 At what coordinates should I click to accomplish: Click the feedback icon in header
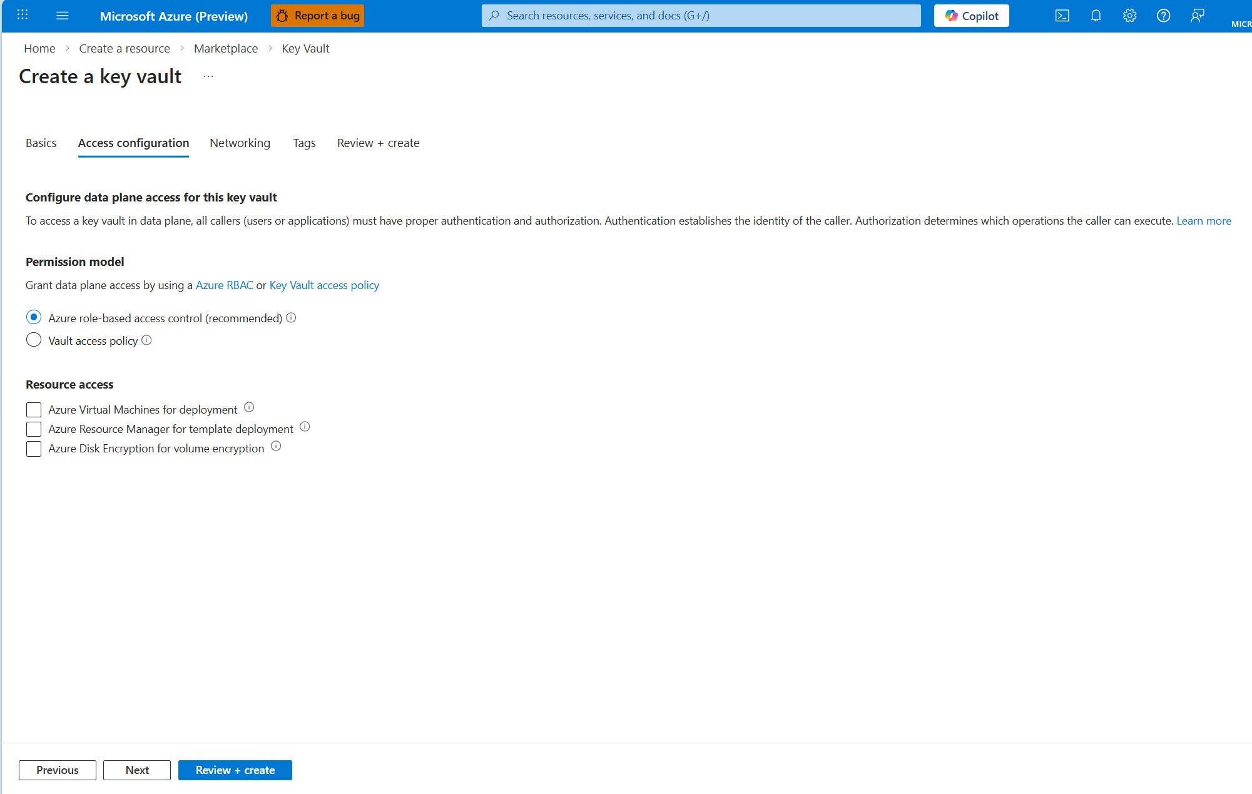1197,16
